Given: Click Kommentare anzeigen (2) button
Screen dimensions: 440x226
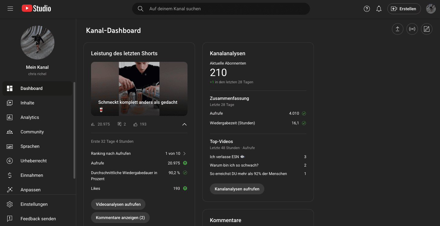Looking at the screenshot, I should (120, 218).
